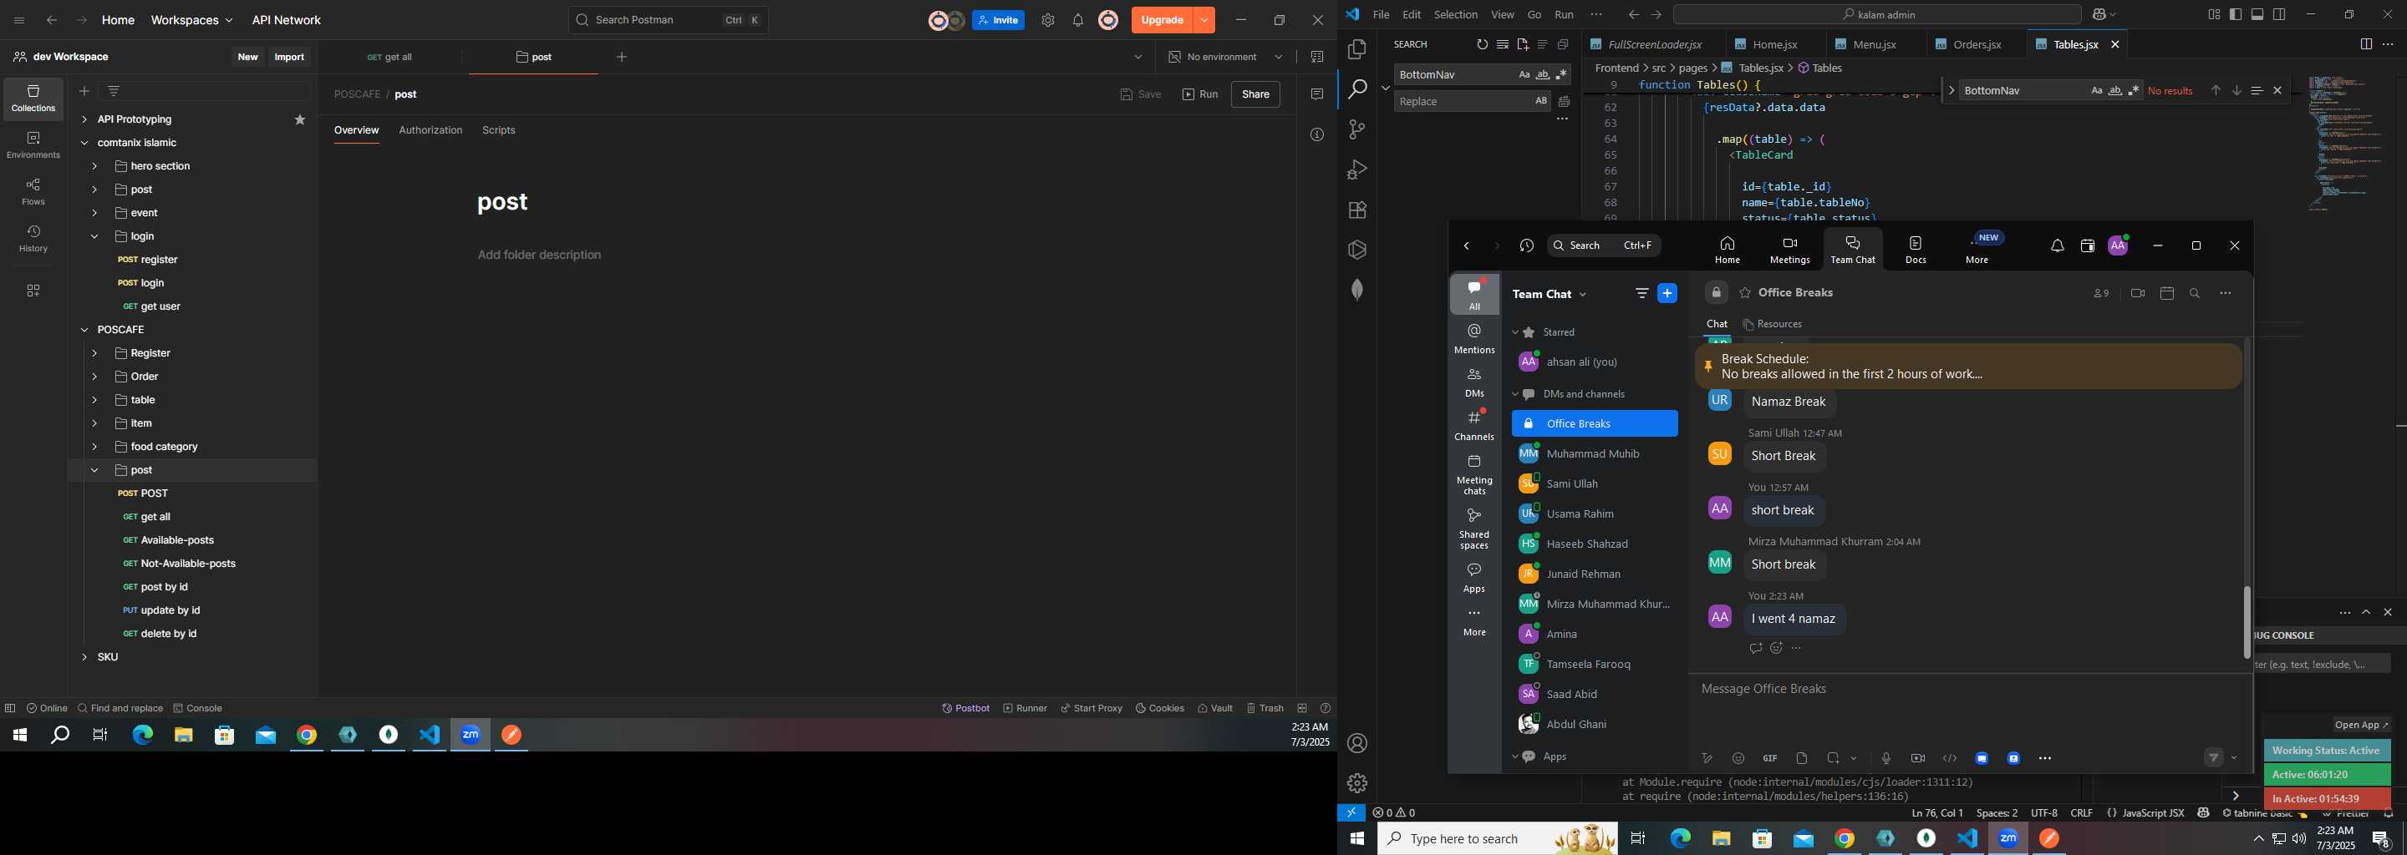Switch to the Authorization tab in Postman
The height and width of the screenshot is (855, 2407).
pos(430,131)
